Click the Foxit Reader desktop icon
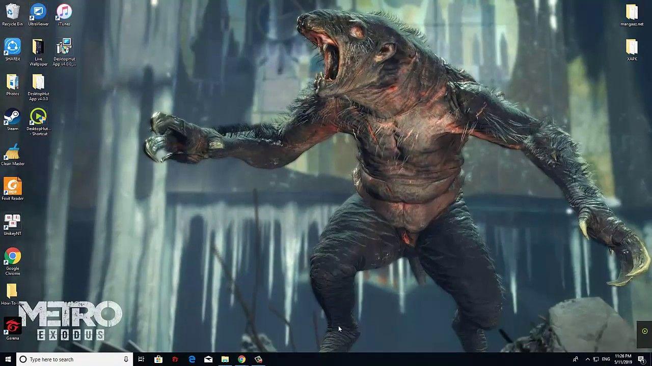 13,187
